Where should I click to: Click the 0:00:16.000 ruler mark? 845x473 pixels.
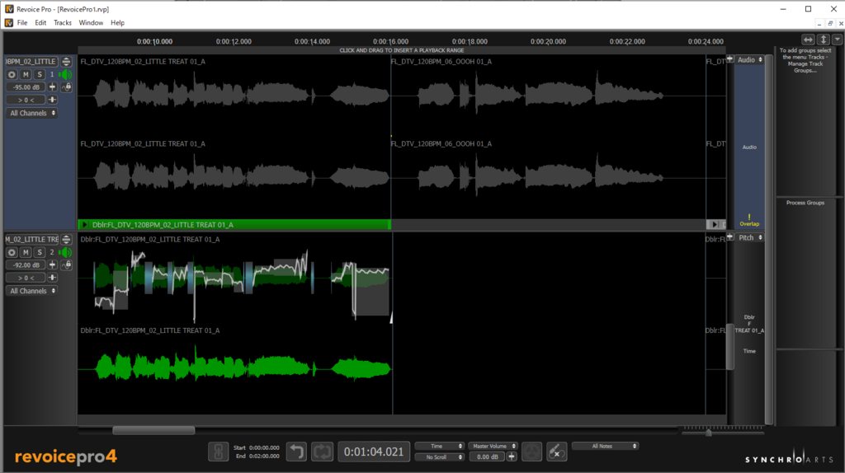390,41
